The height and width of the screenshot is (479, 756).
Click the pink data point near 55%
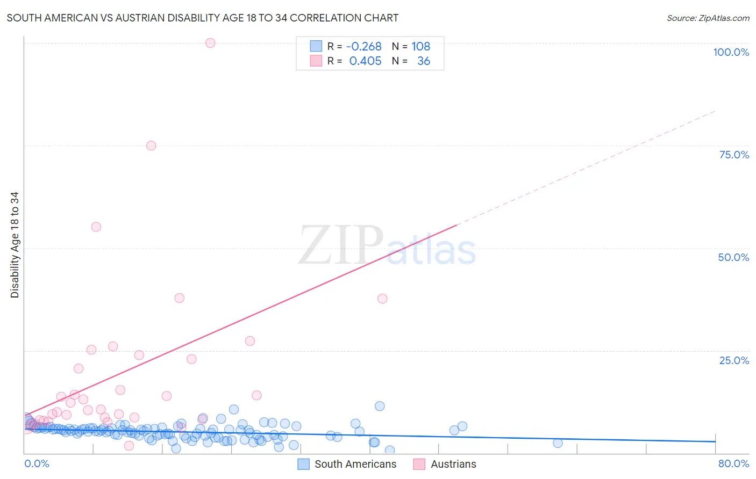click(96, 227)
